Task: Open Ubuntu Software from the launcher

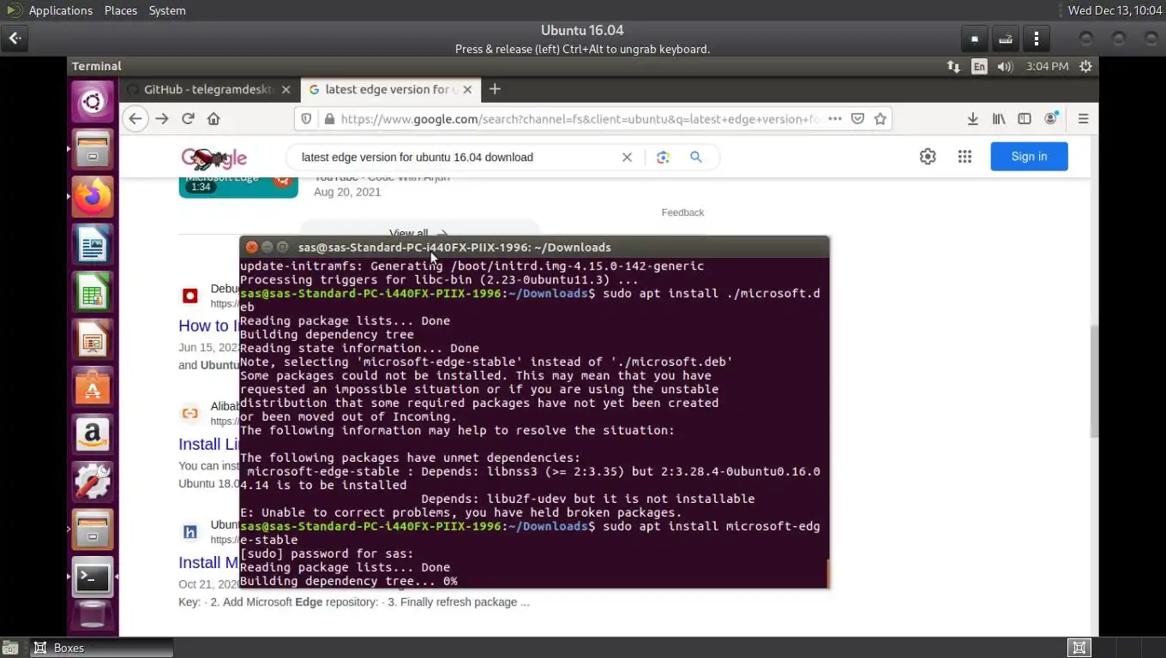Action: pyautogui.click(x=93, y=388)
